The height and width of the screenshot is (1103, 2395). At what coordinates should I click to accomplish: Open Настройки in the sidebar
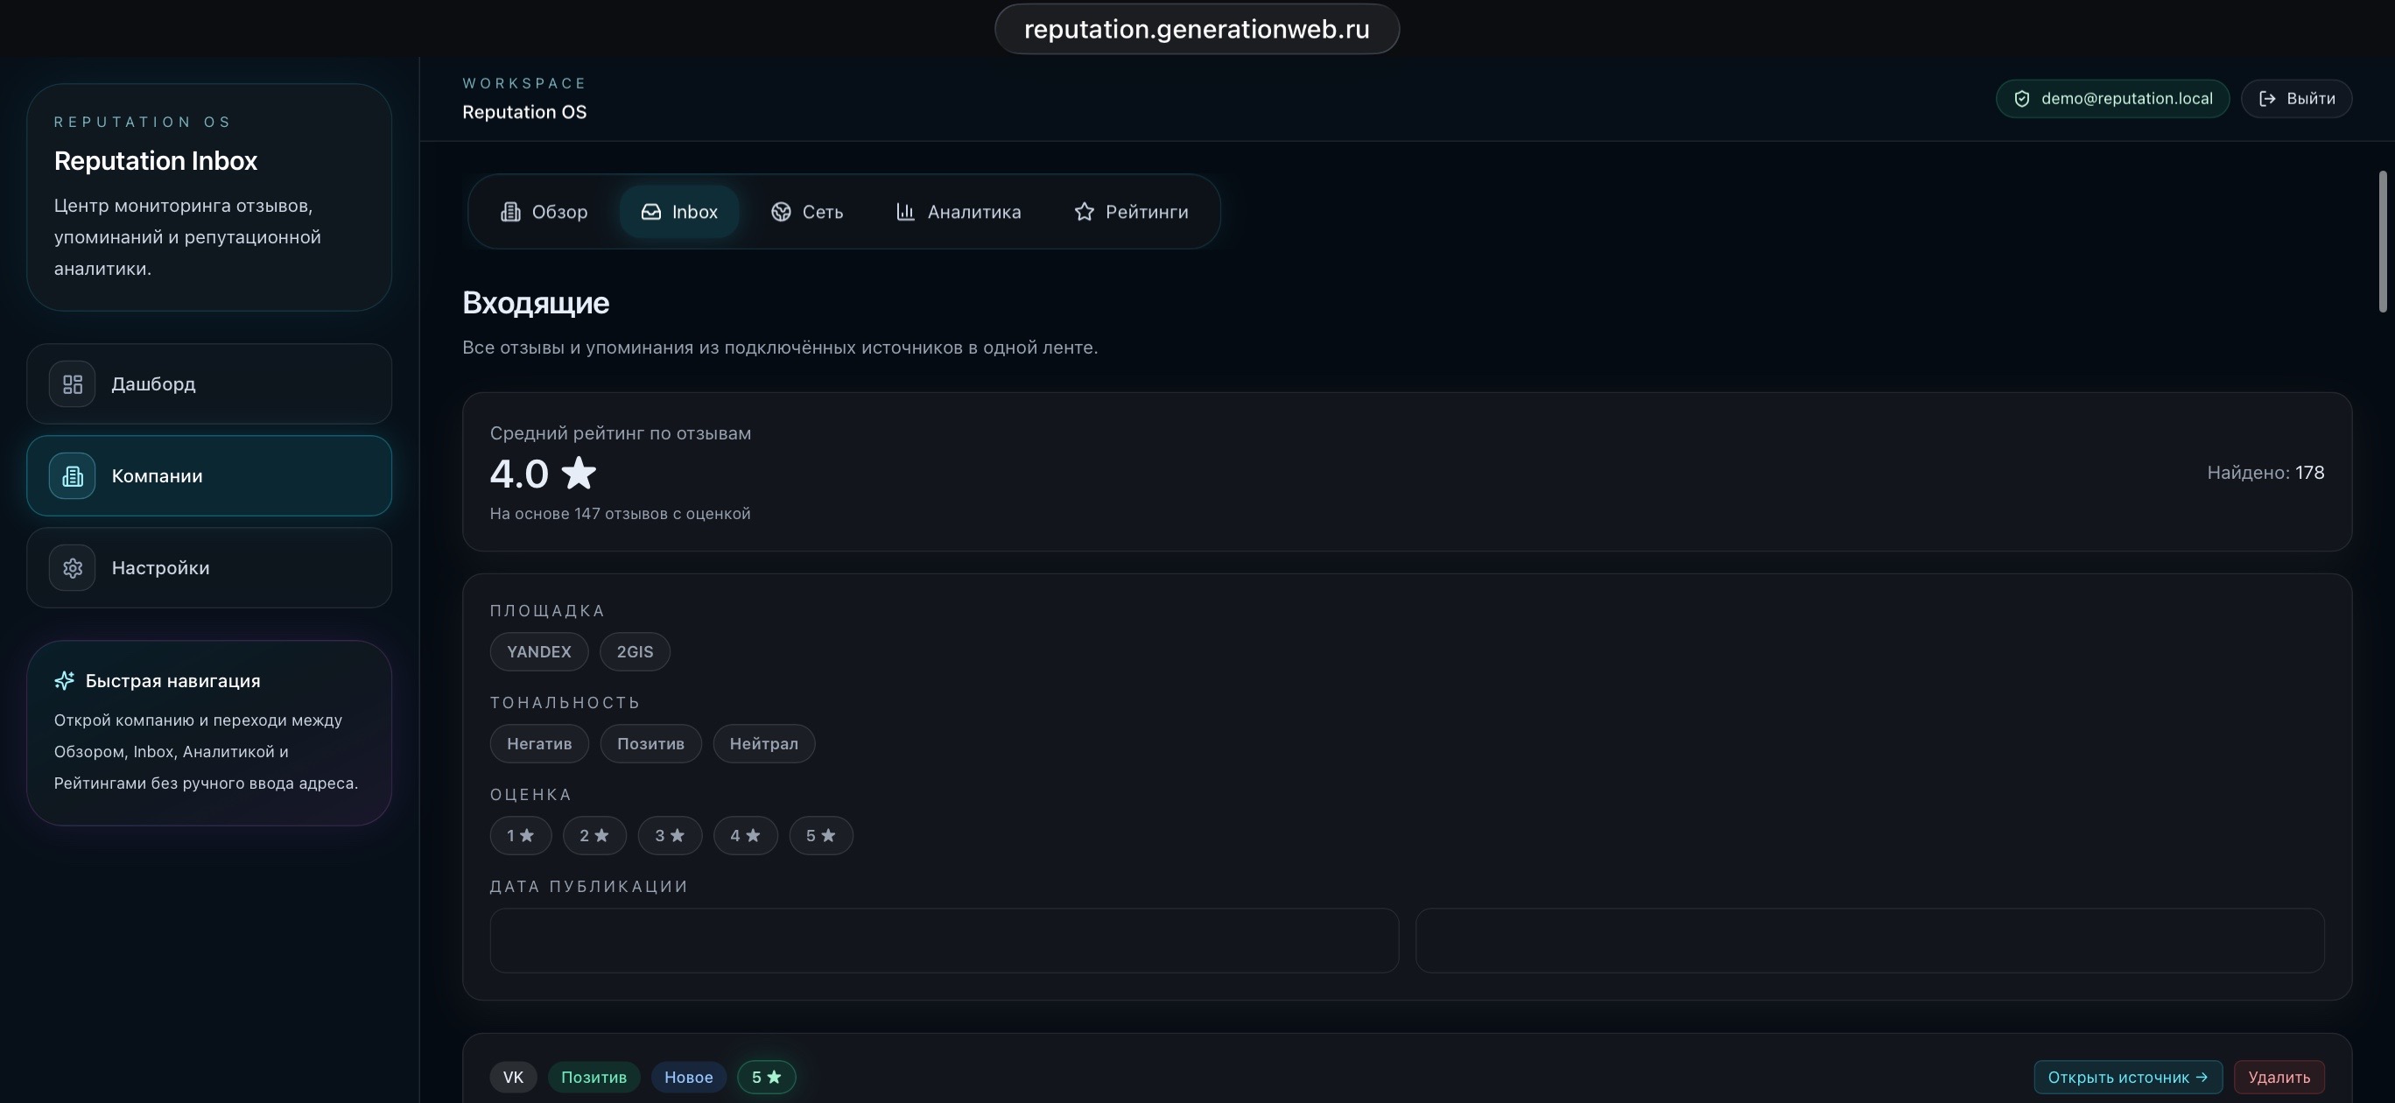coord(209,568)
